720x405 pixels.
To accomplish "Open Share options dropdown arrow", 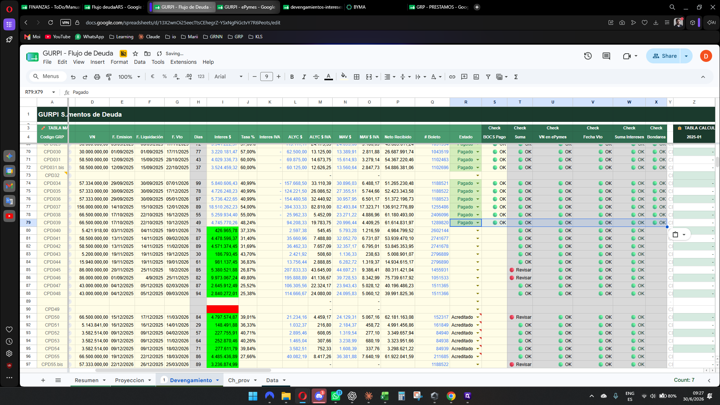I will [686, 56].
